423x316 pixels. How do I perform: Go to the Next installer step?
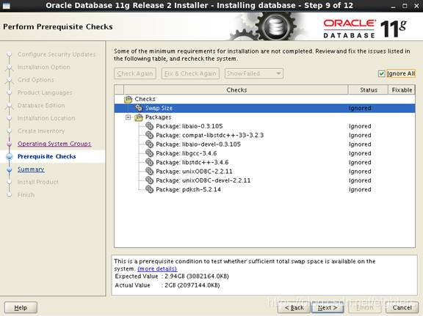[328, 308]
